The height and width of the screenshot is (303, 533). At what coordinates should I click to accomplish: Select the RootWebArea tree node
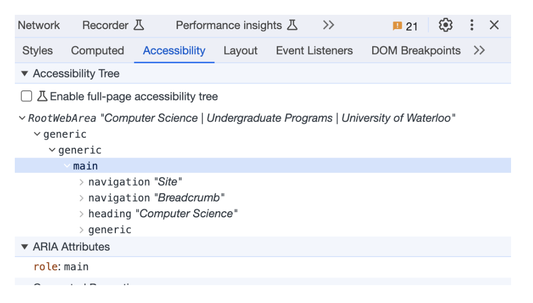tap(62, 118)
